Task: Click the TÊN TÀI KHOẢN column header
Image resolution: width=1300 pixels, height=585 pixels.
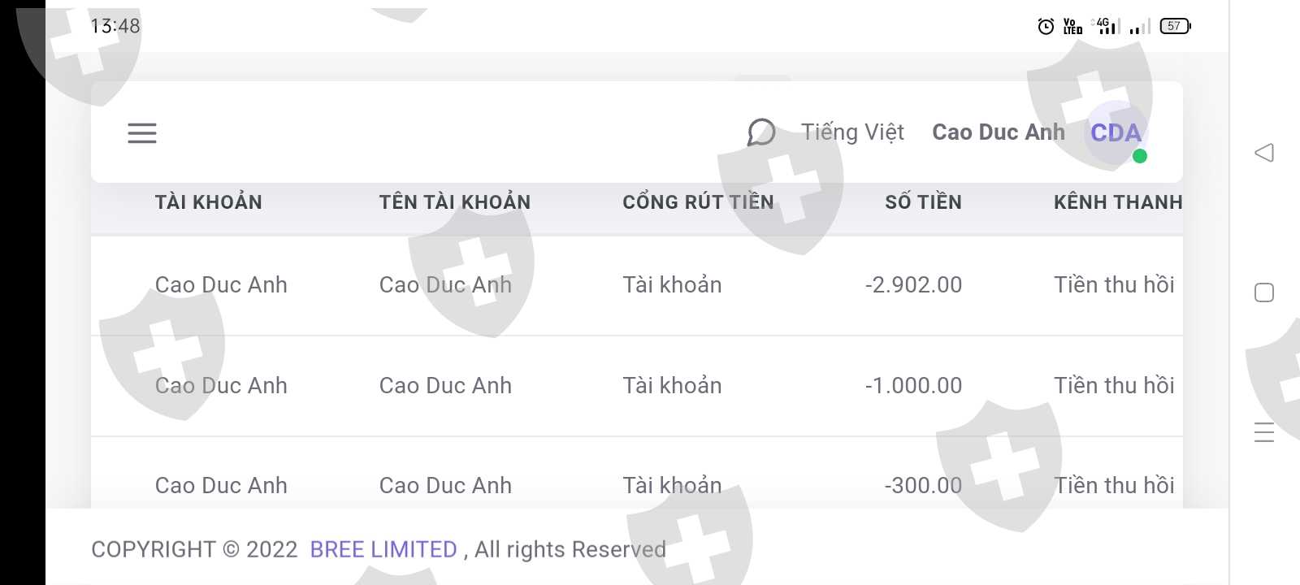Action: pos(455,202)
